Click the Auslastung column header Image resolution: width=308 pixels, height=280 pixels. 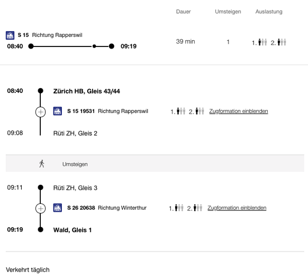269,12
